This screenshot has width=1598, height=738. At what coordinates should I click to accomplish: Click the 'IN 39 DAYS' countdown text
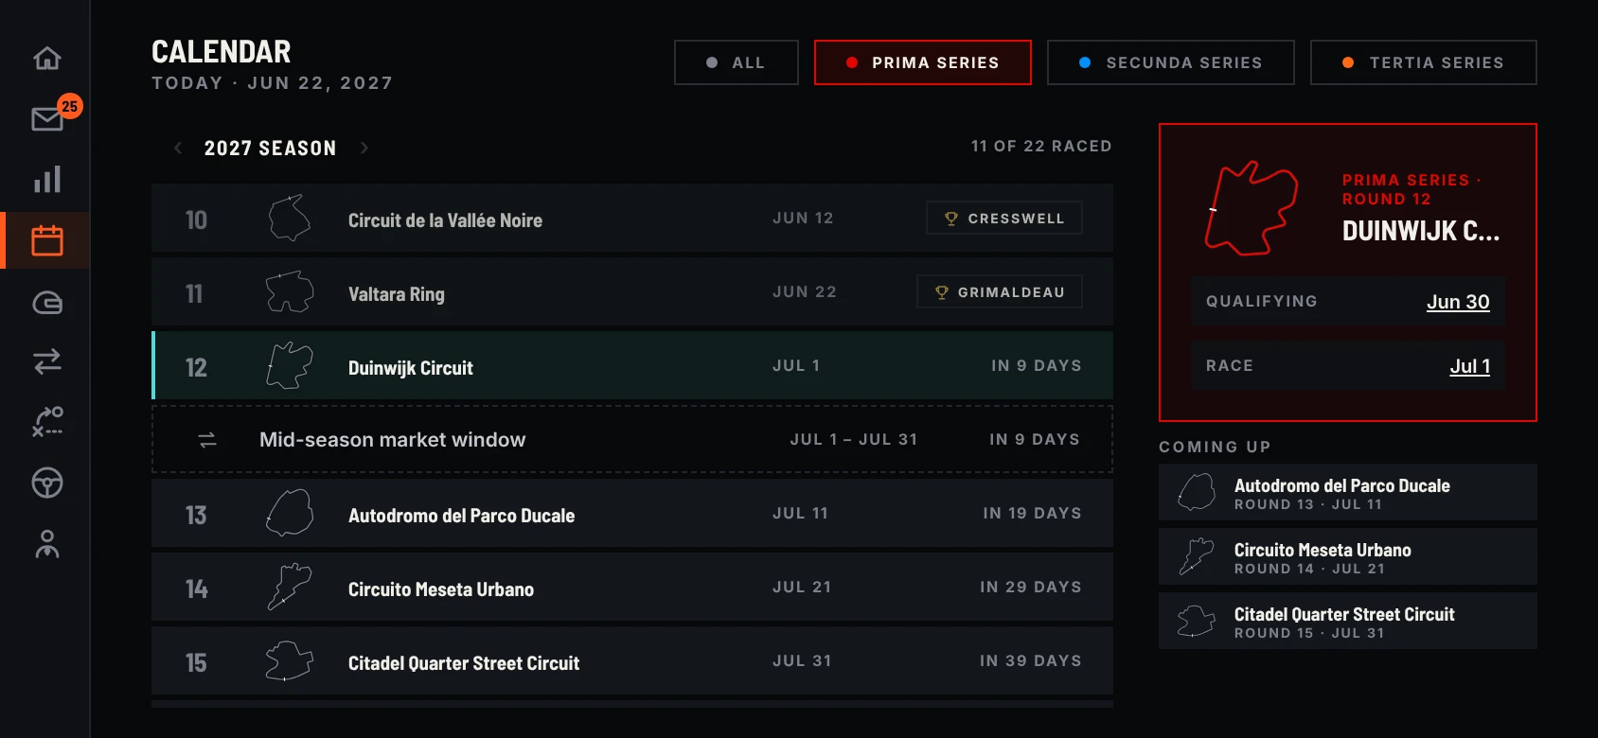pyautogui.click(x=1031, y=661)
